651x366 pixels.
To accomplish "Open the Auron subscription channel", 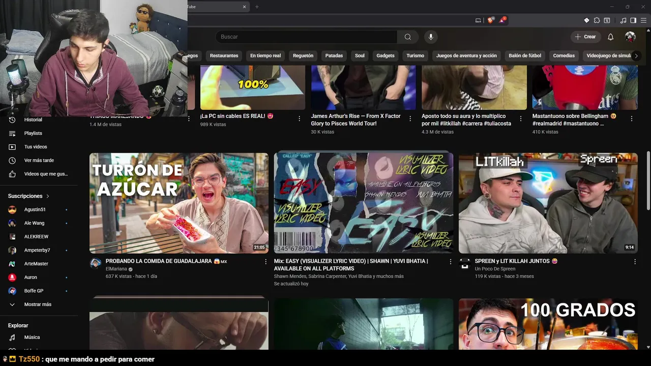I will pos(39,277).
